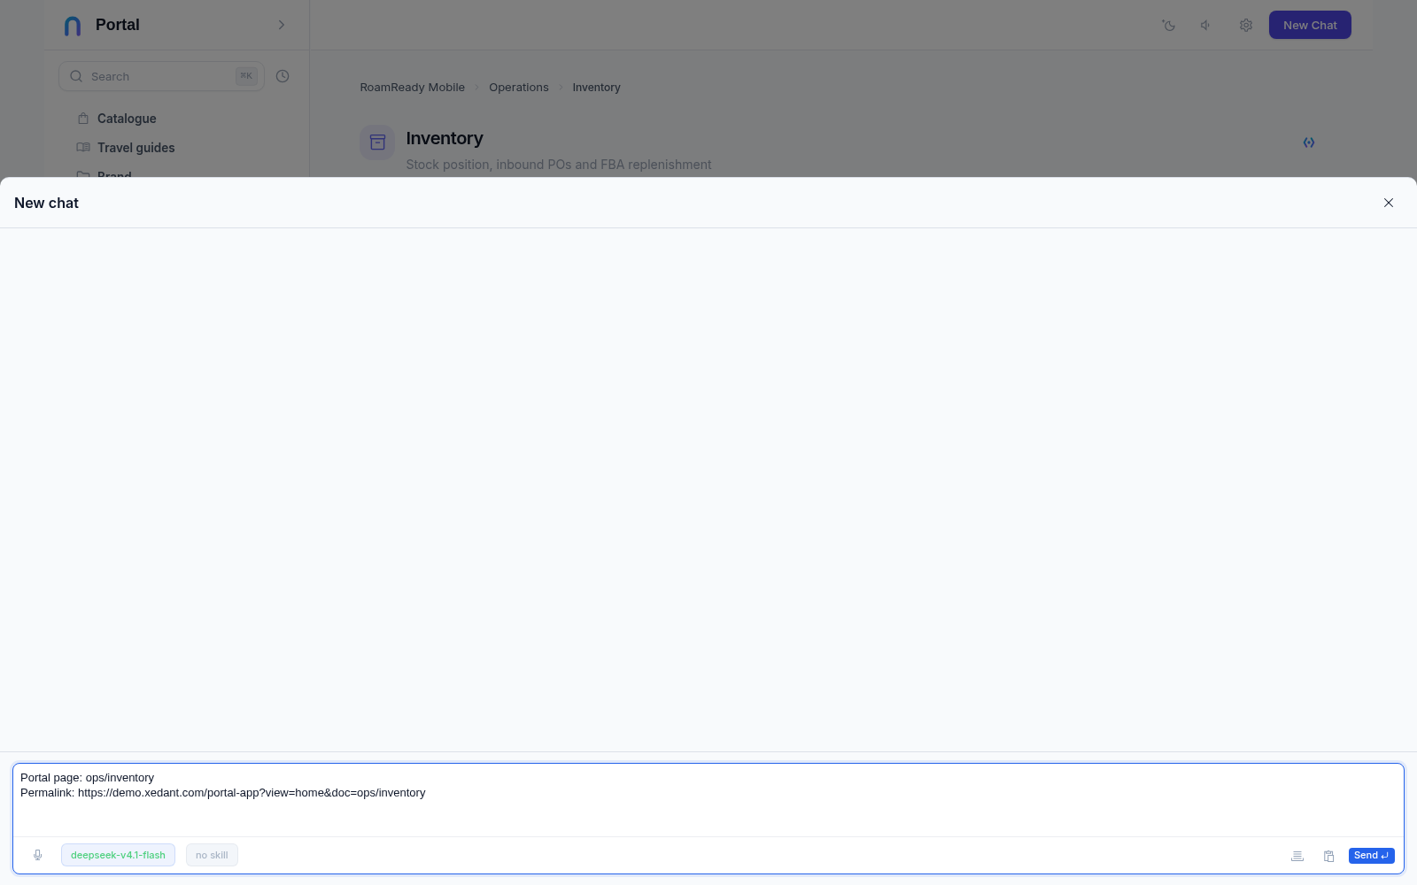Click the blue code brackets icon

(x=1309, y=142)
